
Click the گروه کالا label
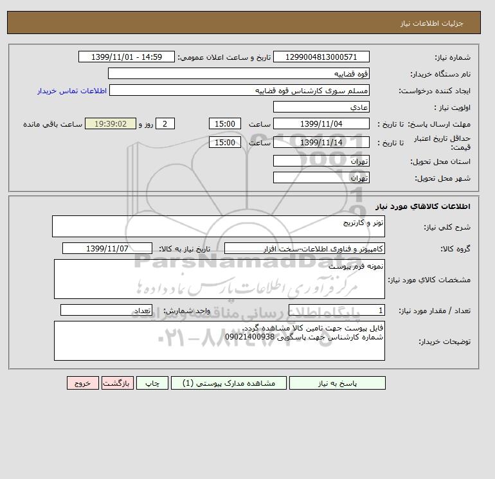coord(456,249)
